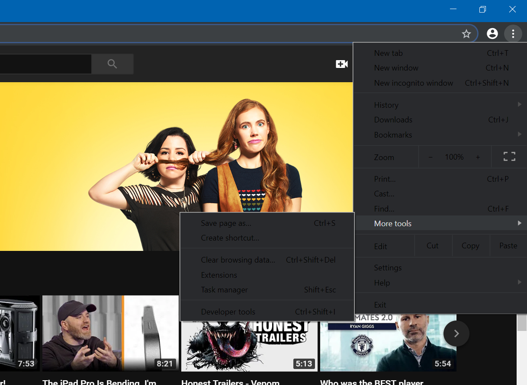Toggle fullscreen mode icon in Zoom row

[x=509, y=157]
